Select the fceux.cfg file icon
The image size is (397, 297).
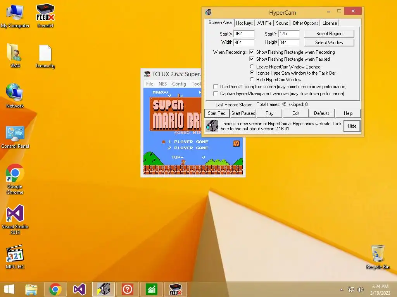click(x=45, y=56)
